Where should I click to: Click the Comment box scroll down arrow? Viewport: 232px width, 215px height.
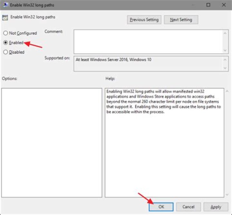tap(225, 50)
